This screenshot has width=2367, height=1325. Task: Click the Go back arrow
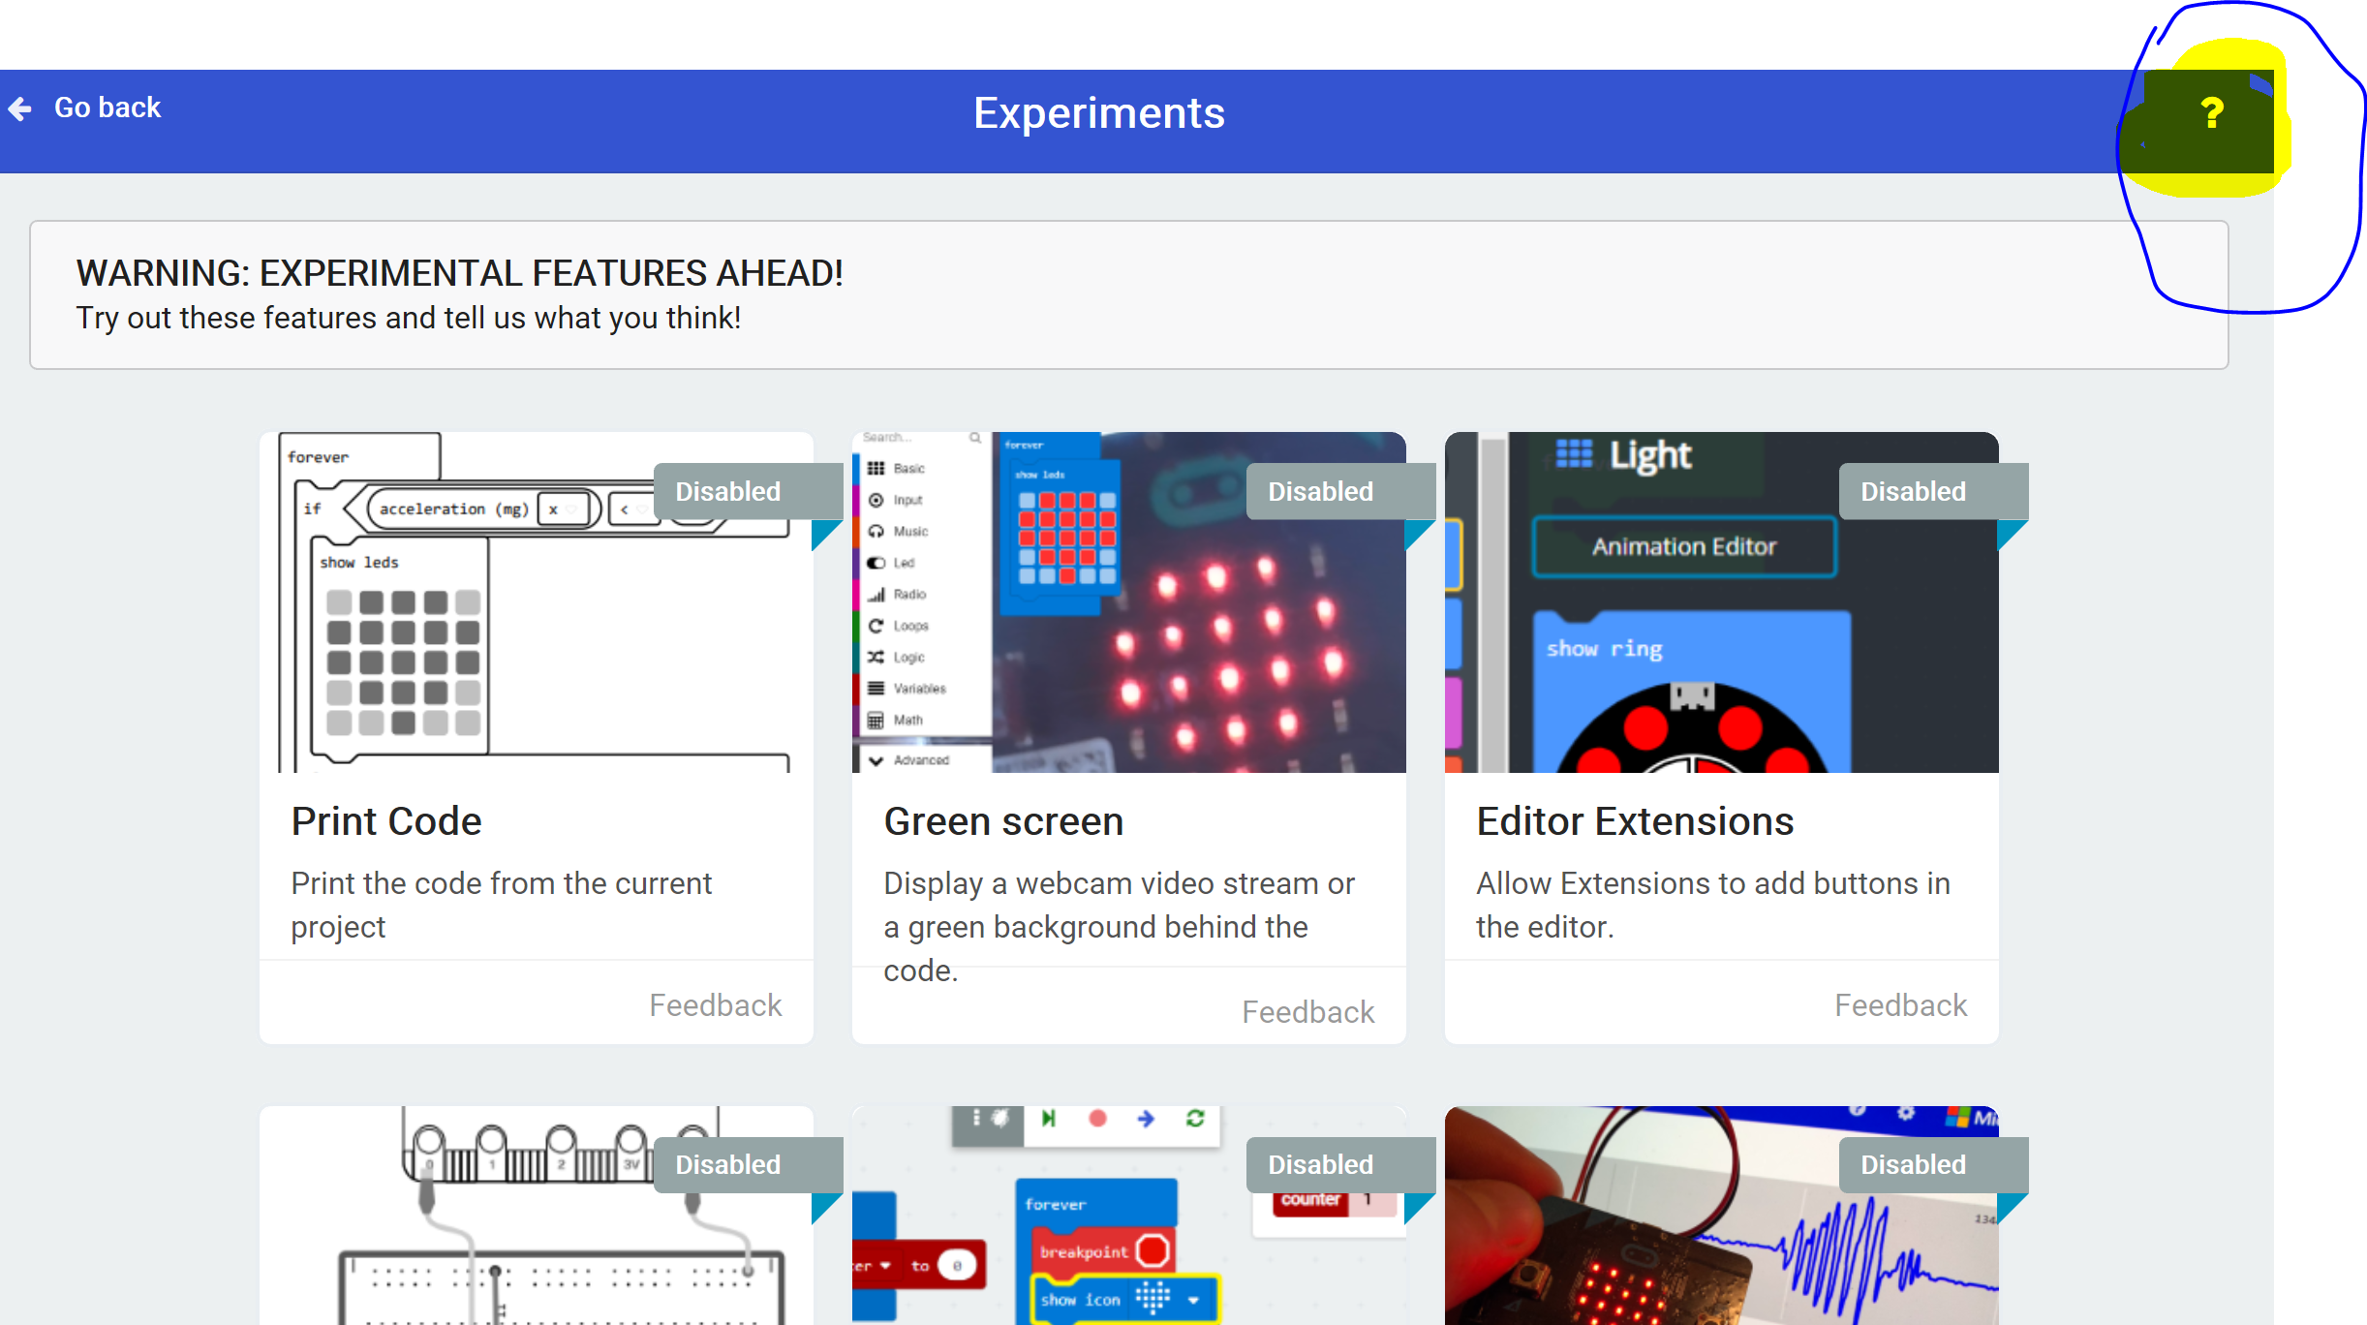pos(20,107)
